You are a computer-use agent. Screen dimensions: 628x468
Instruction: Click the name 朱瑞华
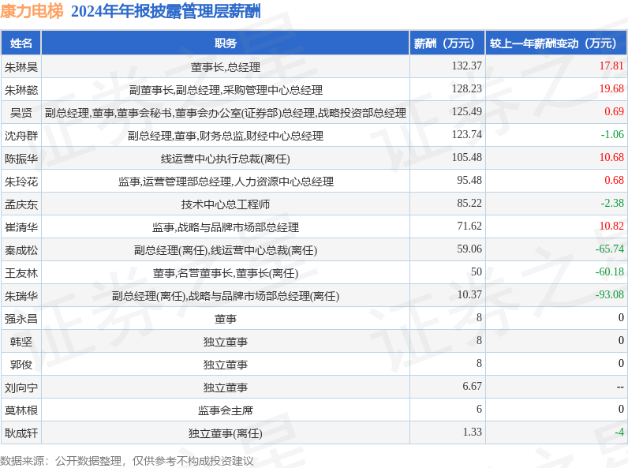(x=21, y=296)
